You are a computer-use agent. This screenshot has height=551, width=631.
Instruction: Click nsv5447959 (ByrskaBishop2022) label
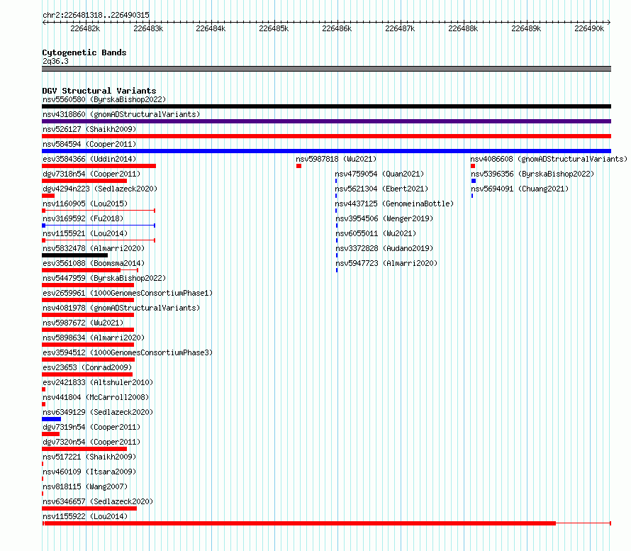click(104, 278)
